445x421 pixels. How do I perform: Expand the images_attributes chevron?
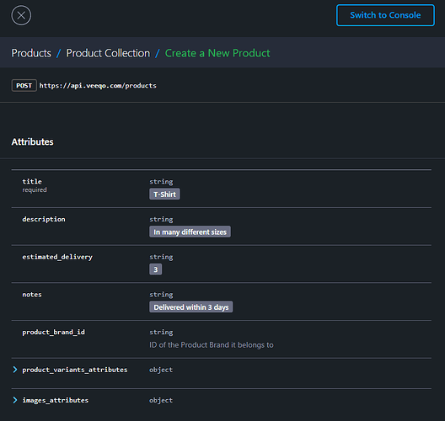coord(15,400)
